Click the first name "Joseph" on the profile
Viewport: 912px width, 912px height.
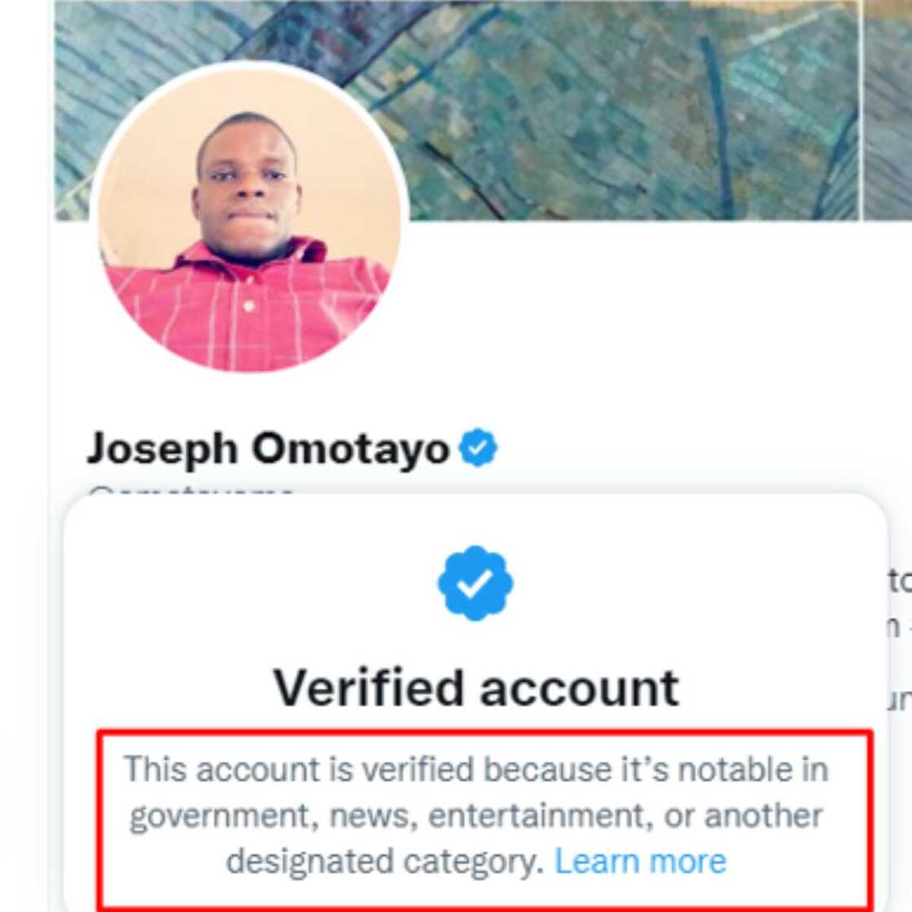coord(163,449)
